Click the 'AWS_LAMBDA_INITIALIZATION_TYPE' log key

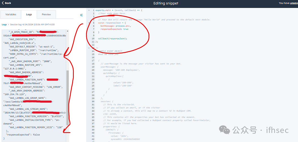[31, 121]
